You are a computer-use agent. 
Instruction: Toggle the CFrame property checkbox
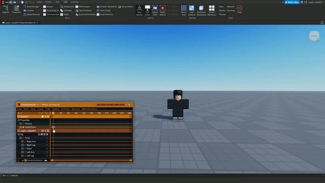point(20,124)
